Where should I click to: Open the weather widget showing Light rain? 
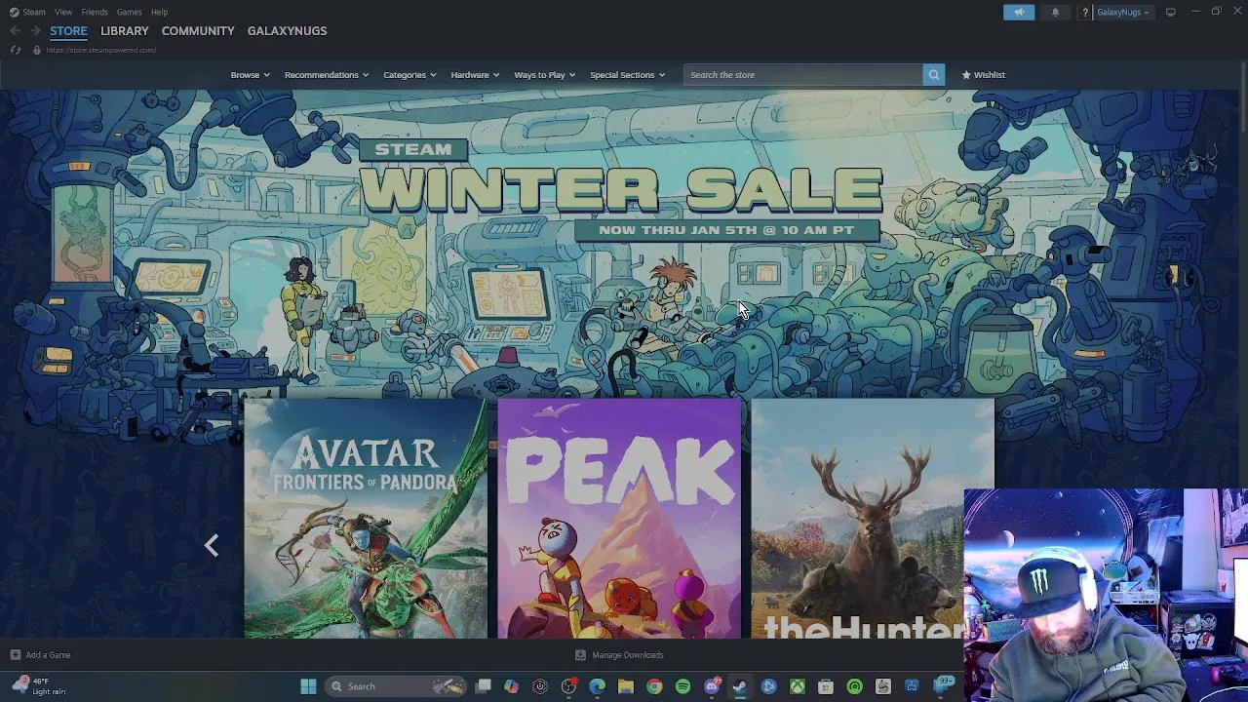39,686
